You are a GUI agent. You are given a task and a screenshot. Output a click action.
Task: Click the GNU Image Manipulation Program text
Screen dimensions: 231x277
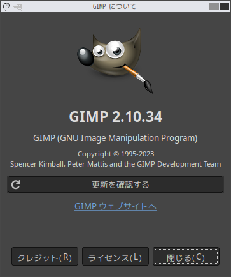(115, 138)
